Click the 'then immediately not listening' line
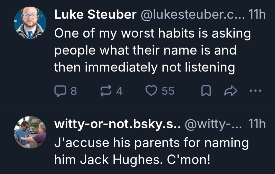Image resolution: width=275 pixels, height=174 pixels. point(144,68)
